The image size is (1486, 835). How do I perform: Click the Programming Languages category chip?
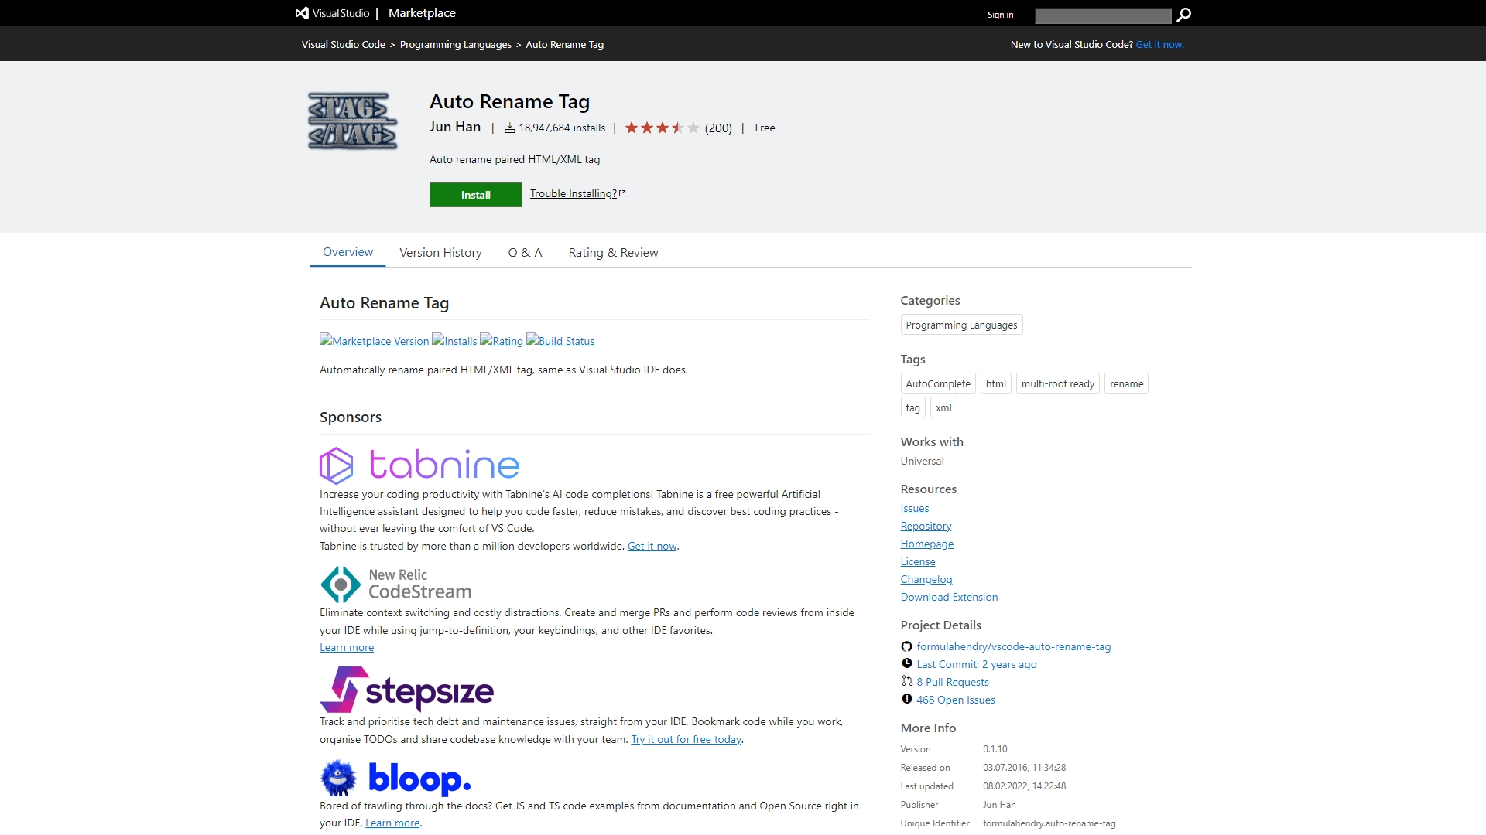[961, 325]
